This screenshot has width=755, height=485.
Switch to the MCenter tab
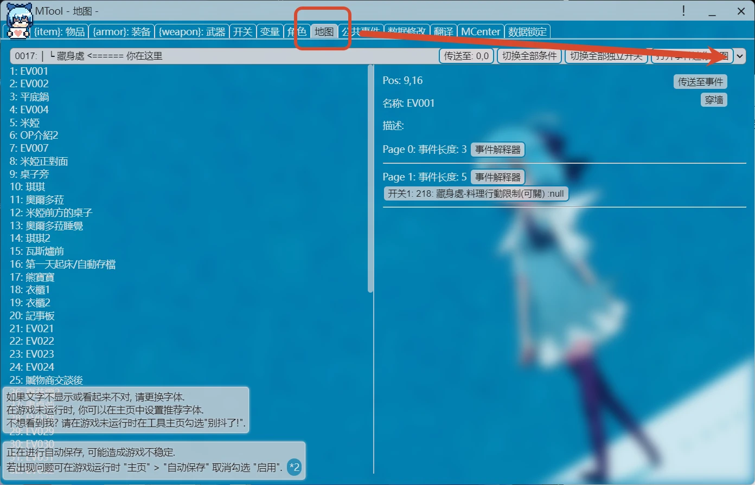(x=481, y=32)
